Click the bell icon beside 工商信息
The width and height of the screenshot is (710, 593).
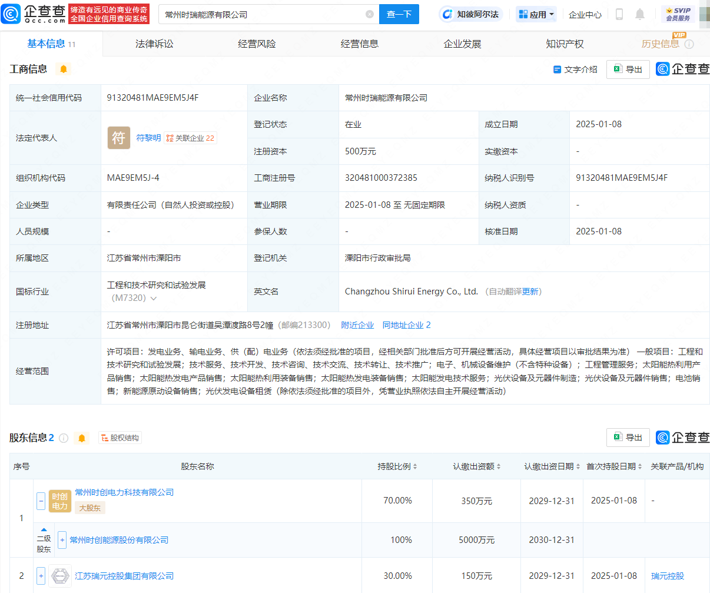pos(64,69)
